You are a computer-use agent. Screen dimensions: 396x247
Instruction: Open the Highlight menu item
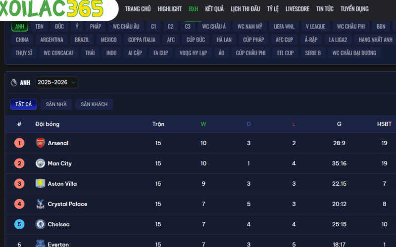point(170,9)
